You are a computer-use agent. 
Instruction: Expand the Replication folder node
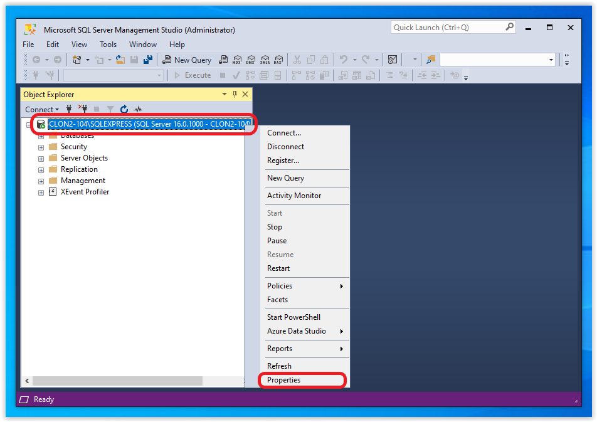(41, 171)
